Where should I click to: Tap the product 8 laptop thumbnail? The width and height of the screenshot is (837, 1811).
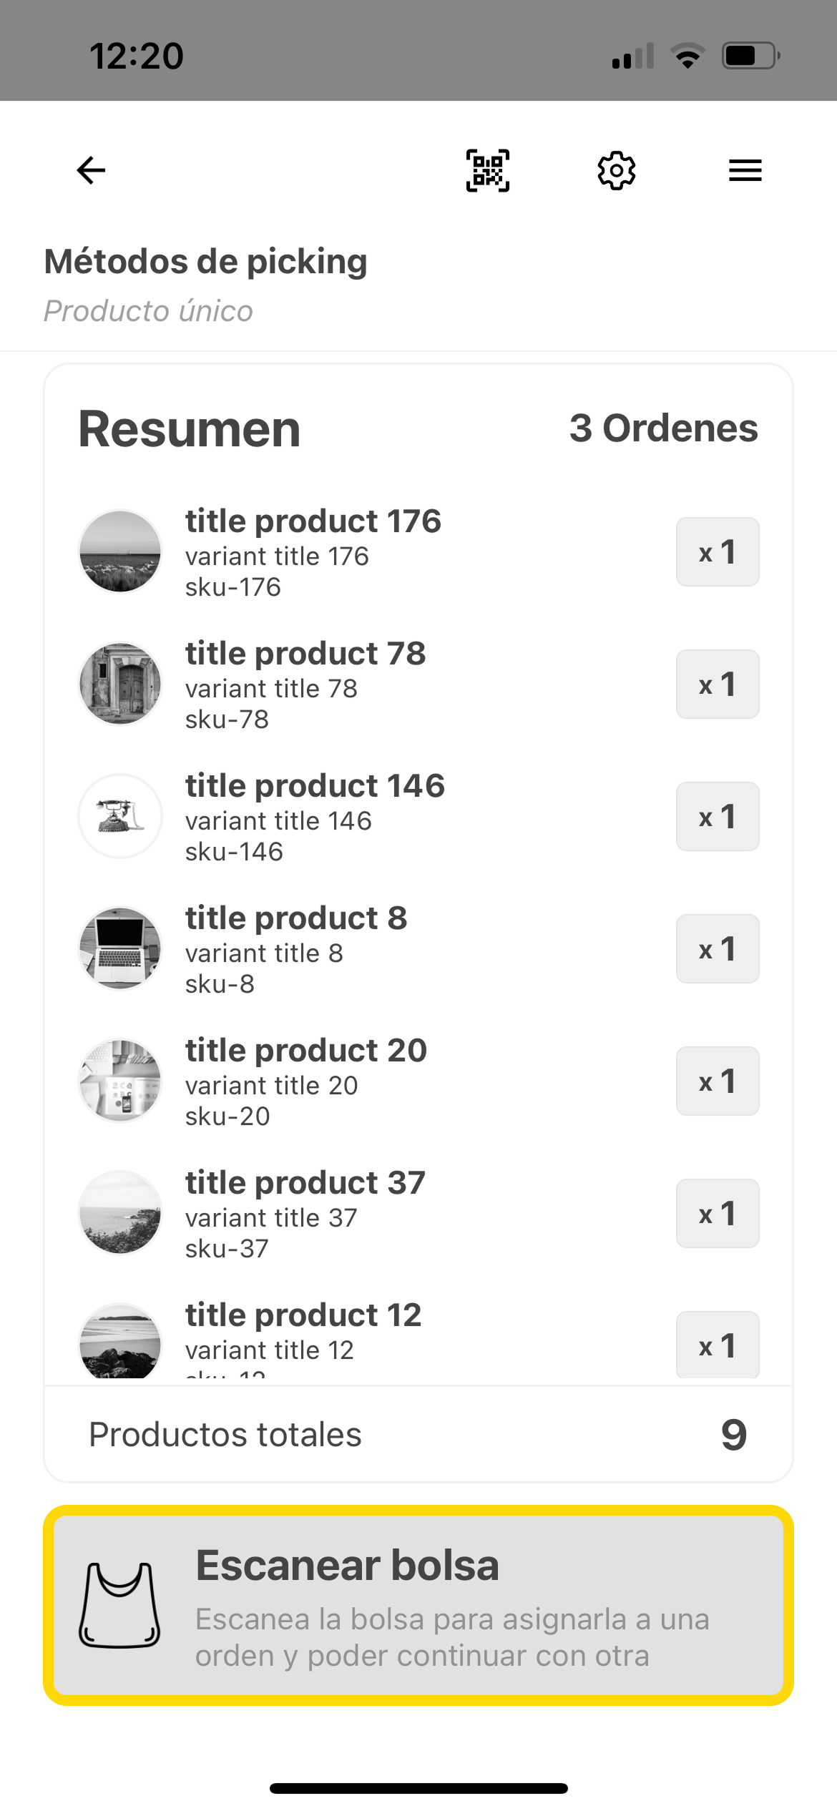[120, 948]
